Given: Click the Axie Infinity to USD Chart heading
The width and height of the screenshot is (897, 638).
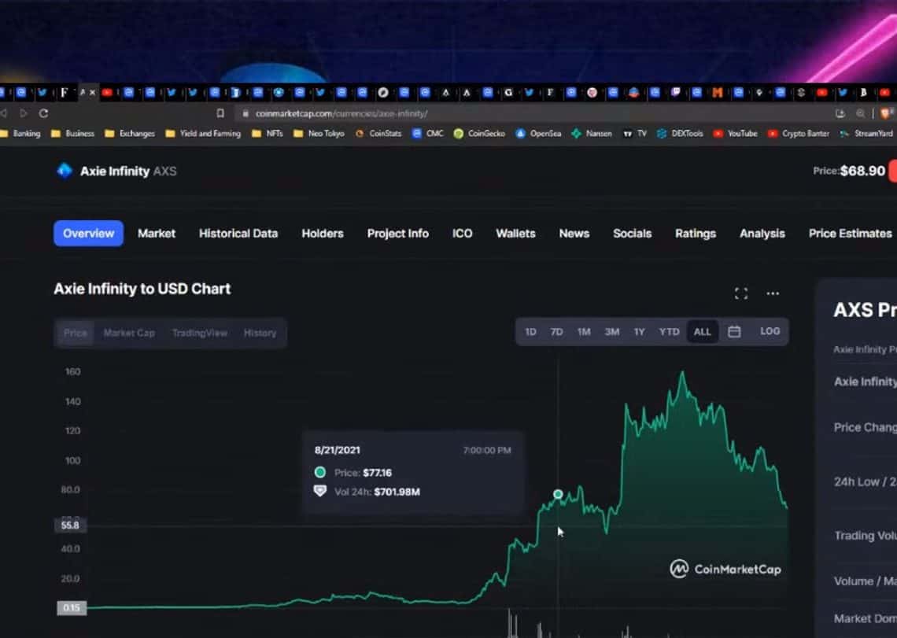Looking at the screenshot, I should [x=142, y=289].
